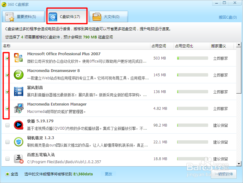243x183 pixels.
Task: Toggle the 全选 select-all checkbox
Action: click(7, 174)
